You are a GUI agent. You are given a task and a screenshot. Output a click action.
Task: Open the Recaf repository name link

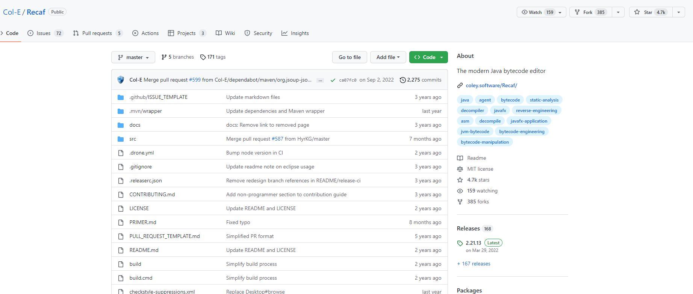36,12
